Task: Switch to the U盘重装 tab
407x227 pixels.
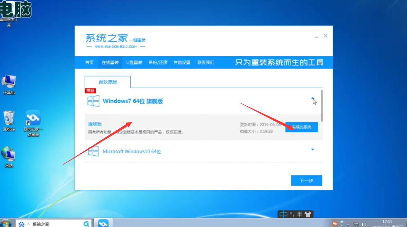Action: click(134, 62)
